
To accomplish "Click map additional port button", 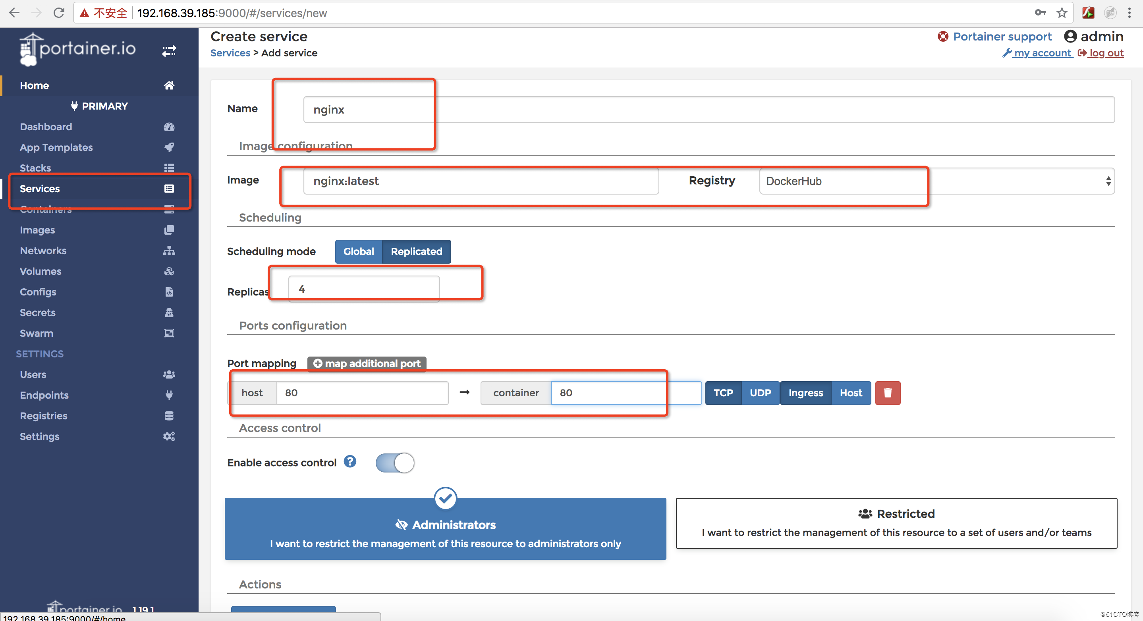I will pos(367,363).
